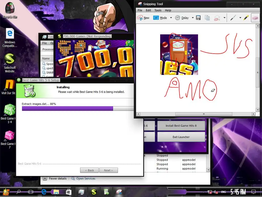
Task: Open the Store icon on the taskbar
Action: pyautogui.click(x=69, y=192)
